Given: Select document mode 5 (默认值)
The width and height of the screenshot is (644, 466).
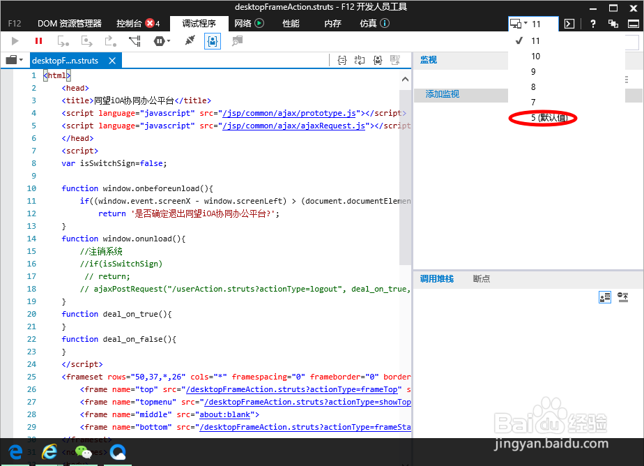Looking at the screenshot, I should point(549,118).
